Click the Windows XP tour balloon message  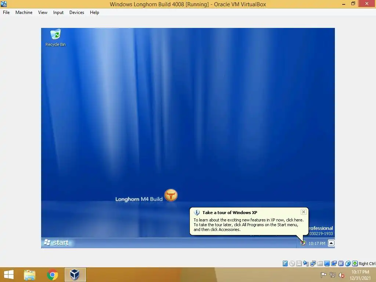[249, 225]
